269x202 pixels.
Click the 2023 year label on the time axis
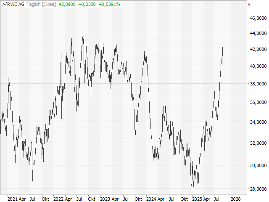(x=105, y=199)
